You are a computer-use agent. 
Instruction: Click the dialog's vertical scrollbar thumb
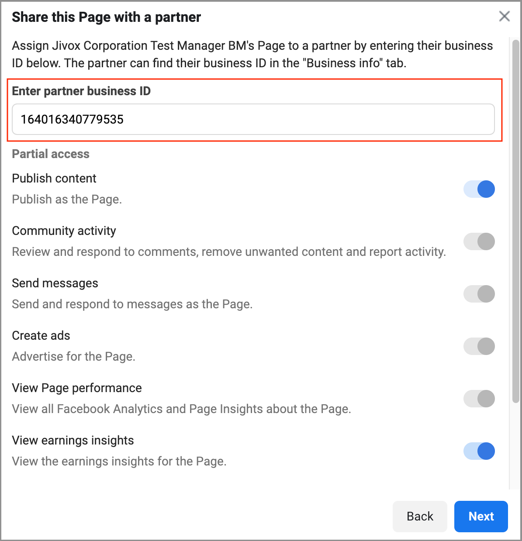[516, 218]
